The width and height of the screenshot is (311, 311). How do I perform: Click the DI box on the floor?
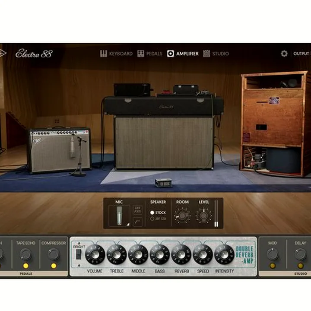tap(163, 183)
